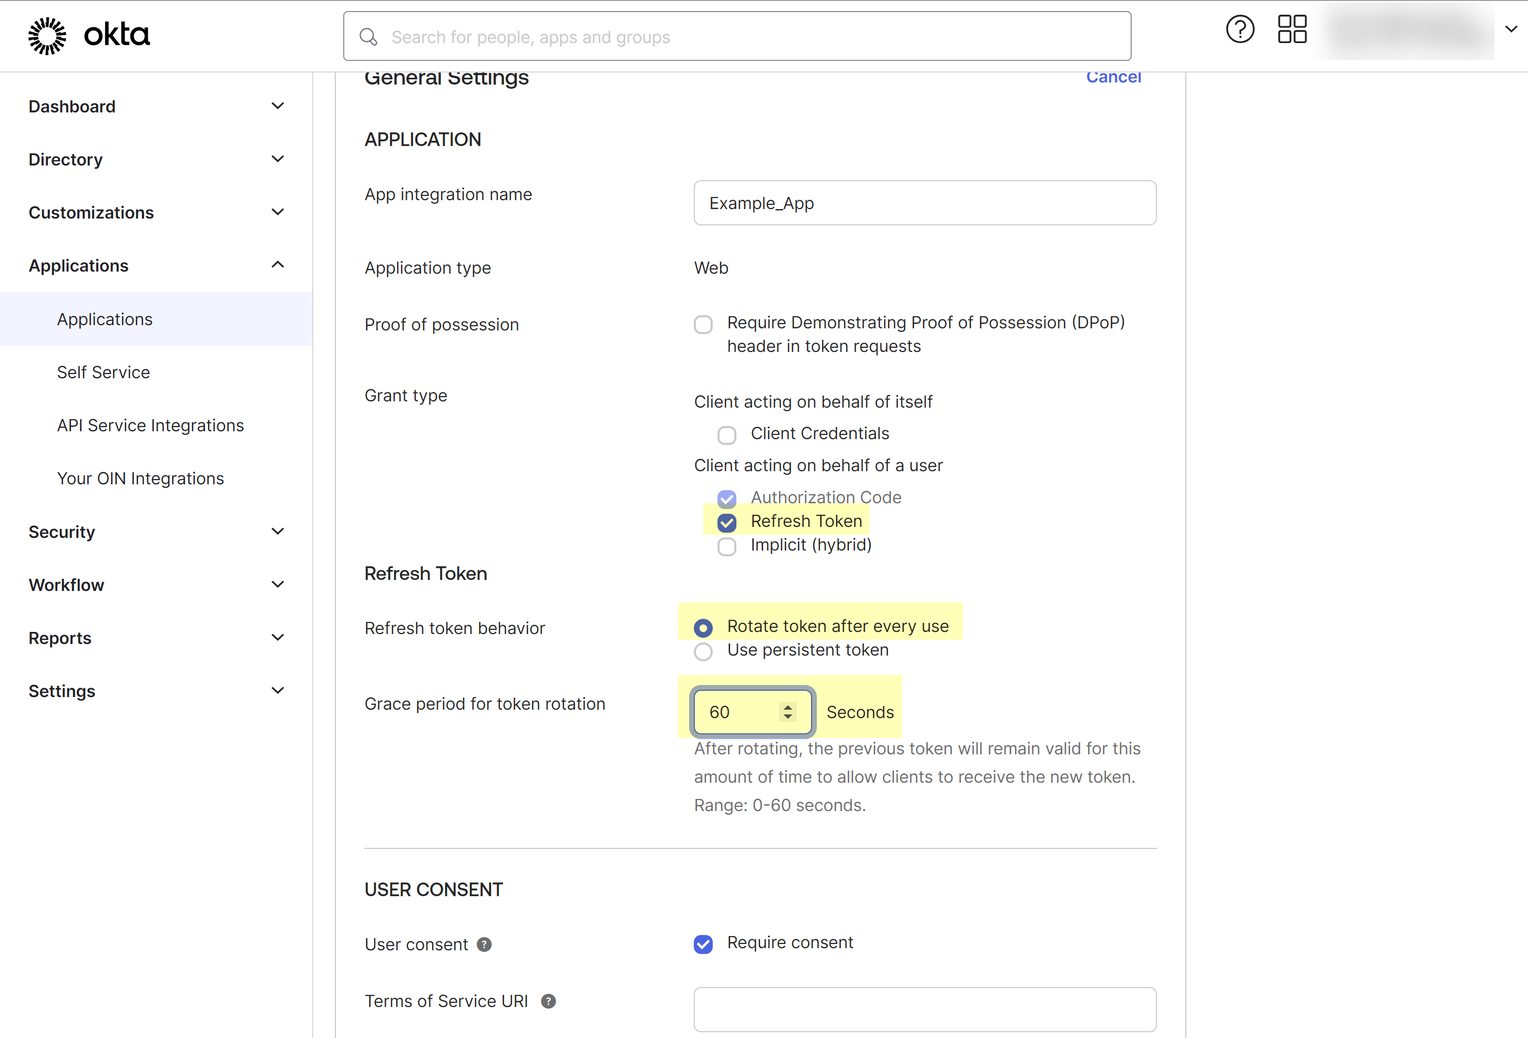The height and width of the screenshot is (1038, 1528).
Task: Open Self Service from the sidebar
Action: pyautogui.click(x=103, y=372)
